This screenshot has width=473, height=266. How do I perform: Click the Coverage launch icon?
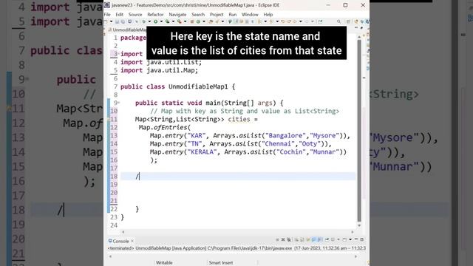coord(167,21)
